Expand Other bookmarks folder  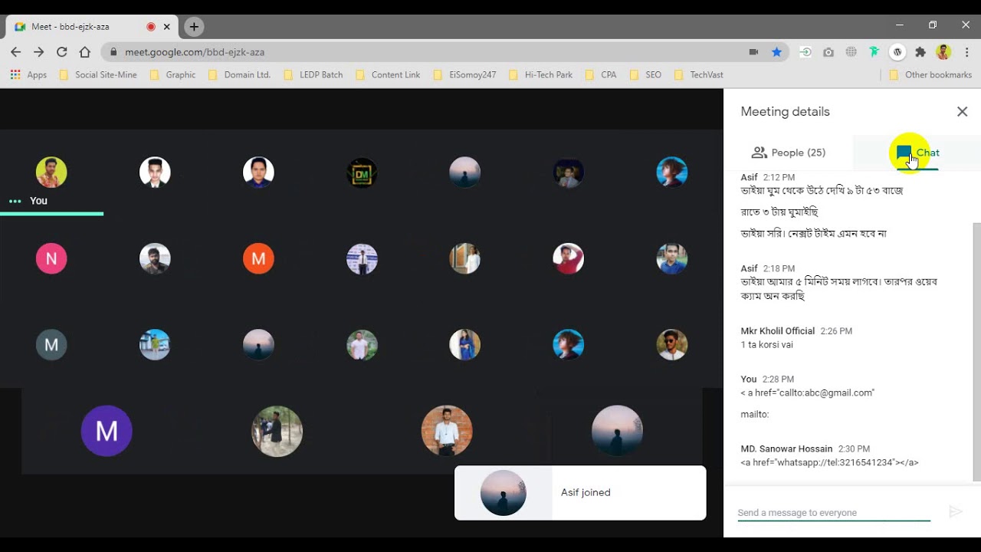click(x=930, y=75)
